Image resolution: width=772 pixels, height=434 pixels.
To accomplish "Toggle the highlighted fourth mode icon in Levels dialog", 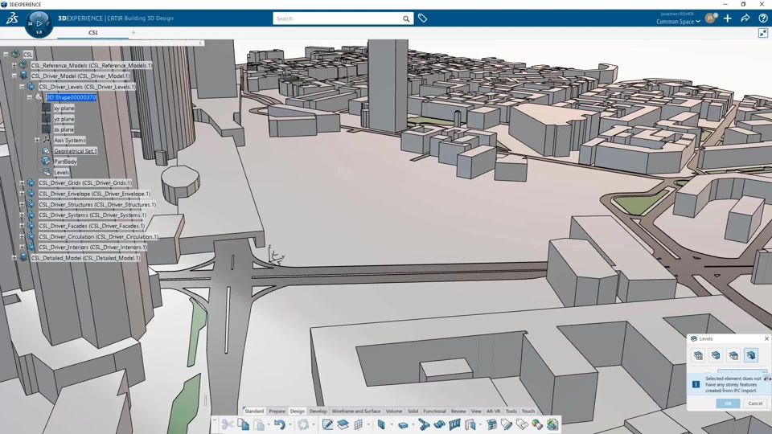I will point(751,355).
